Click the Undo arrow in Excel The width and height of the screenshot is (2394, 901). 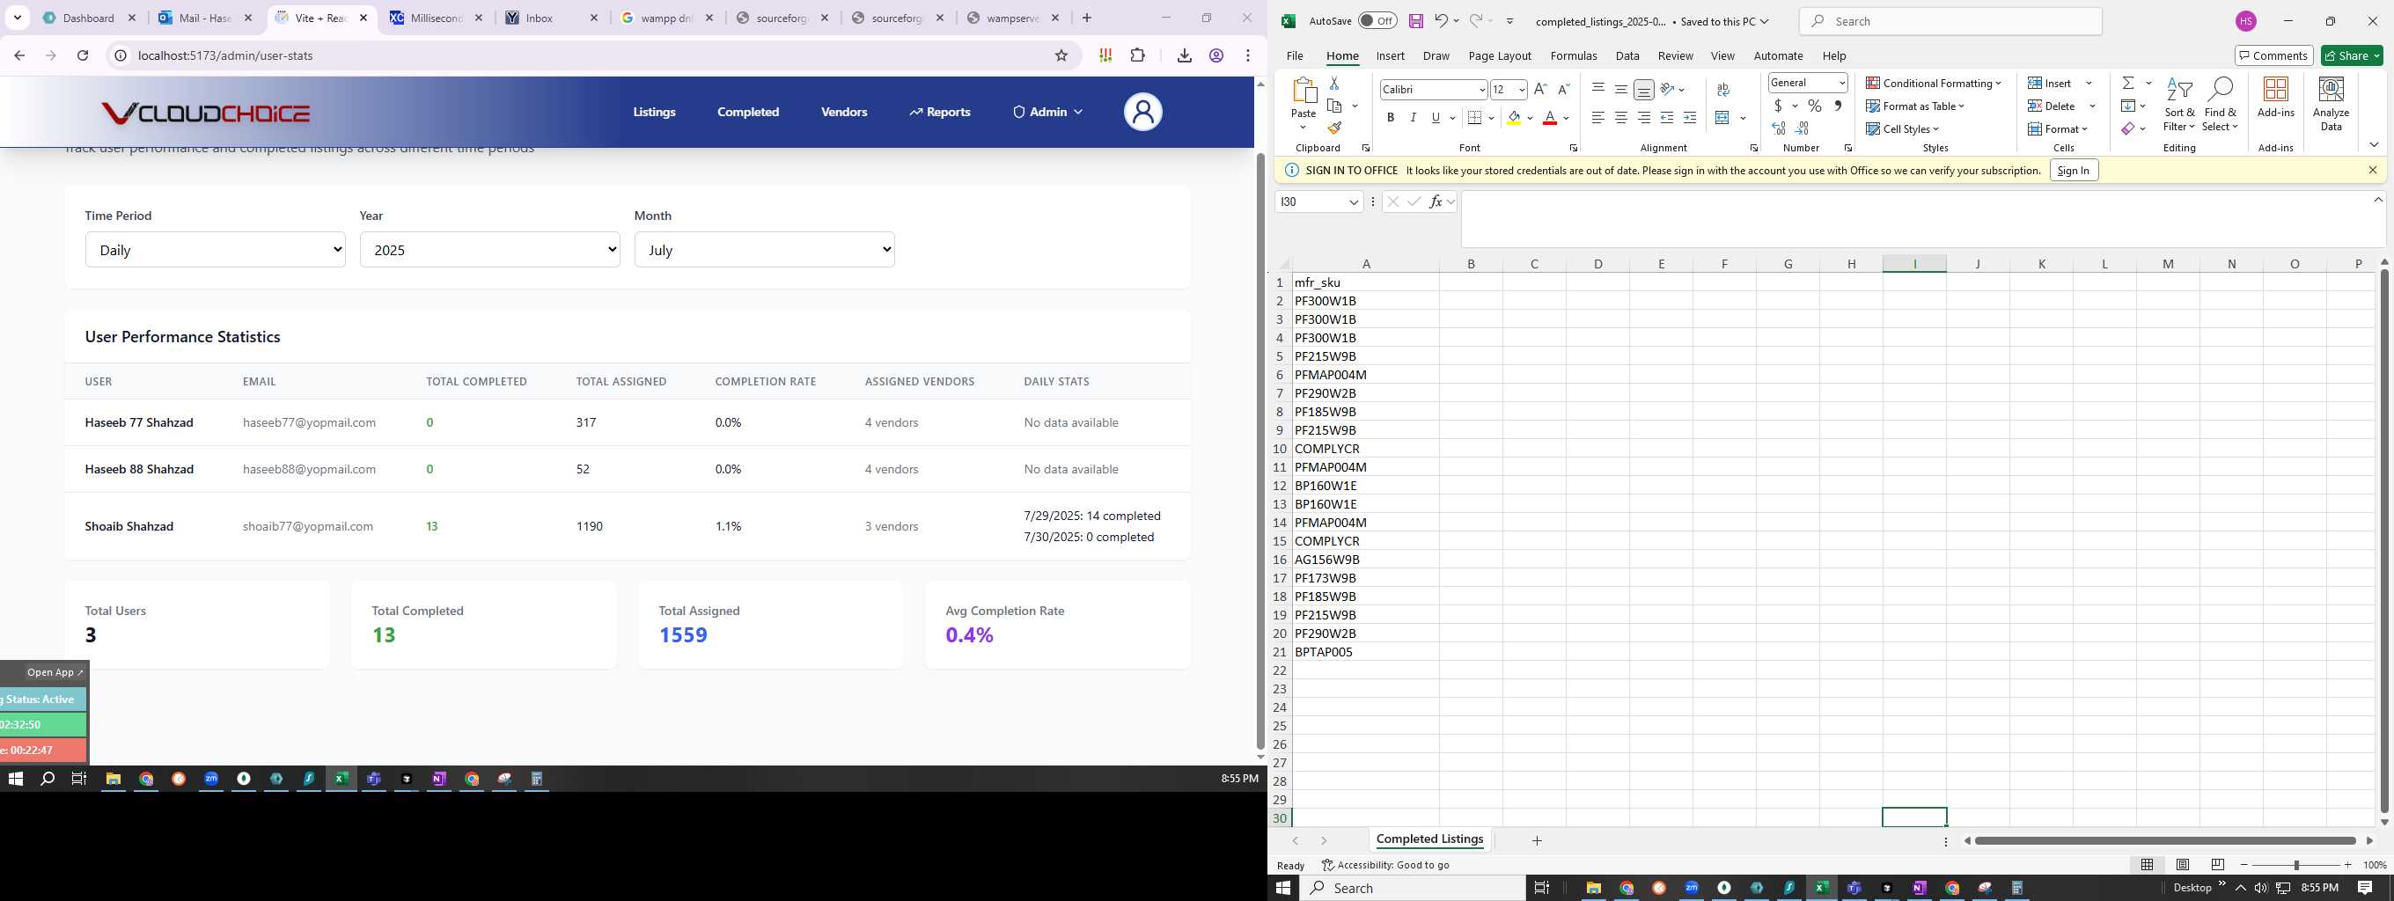click(x=1441, y=20)
